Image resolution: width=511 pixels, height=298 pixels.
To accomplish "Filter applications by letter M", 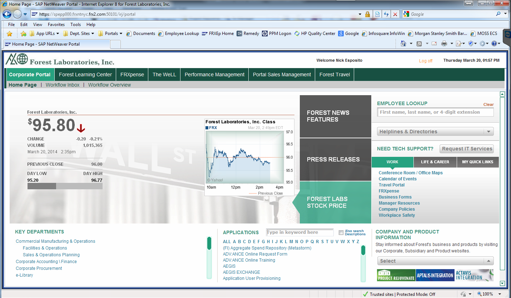I will point(291,242).
